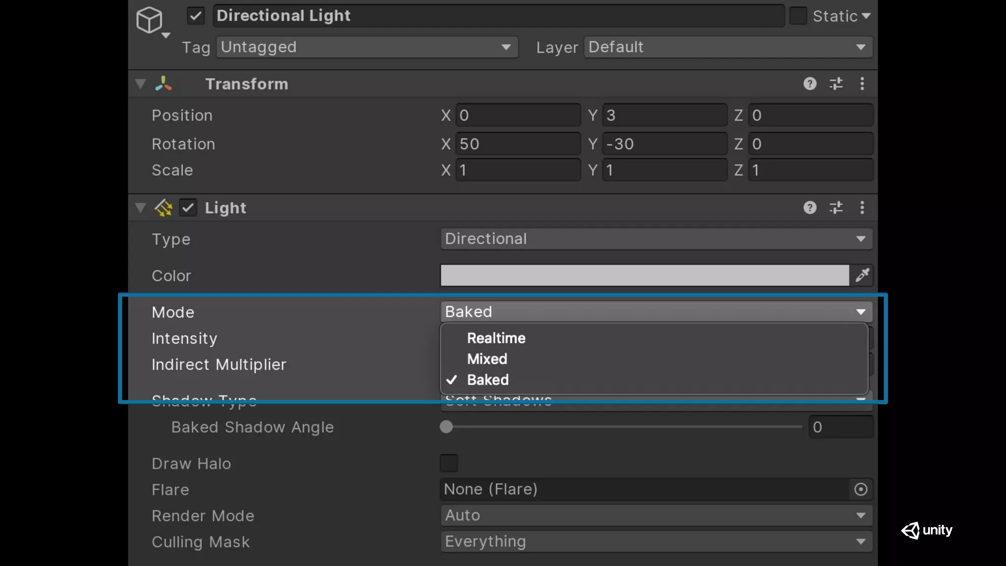Click the GameObject cube icon
Image resolution: width=1006 pixels, height=566 pixels.
coord(149,20)
